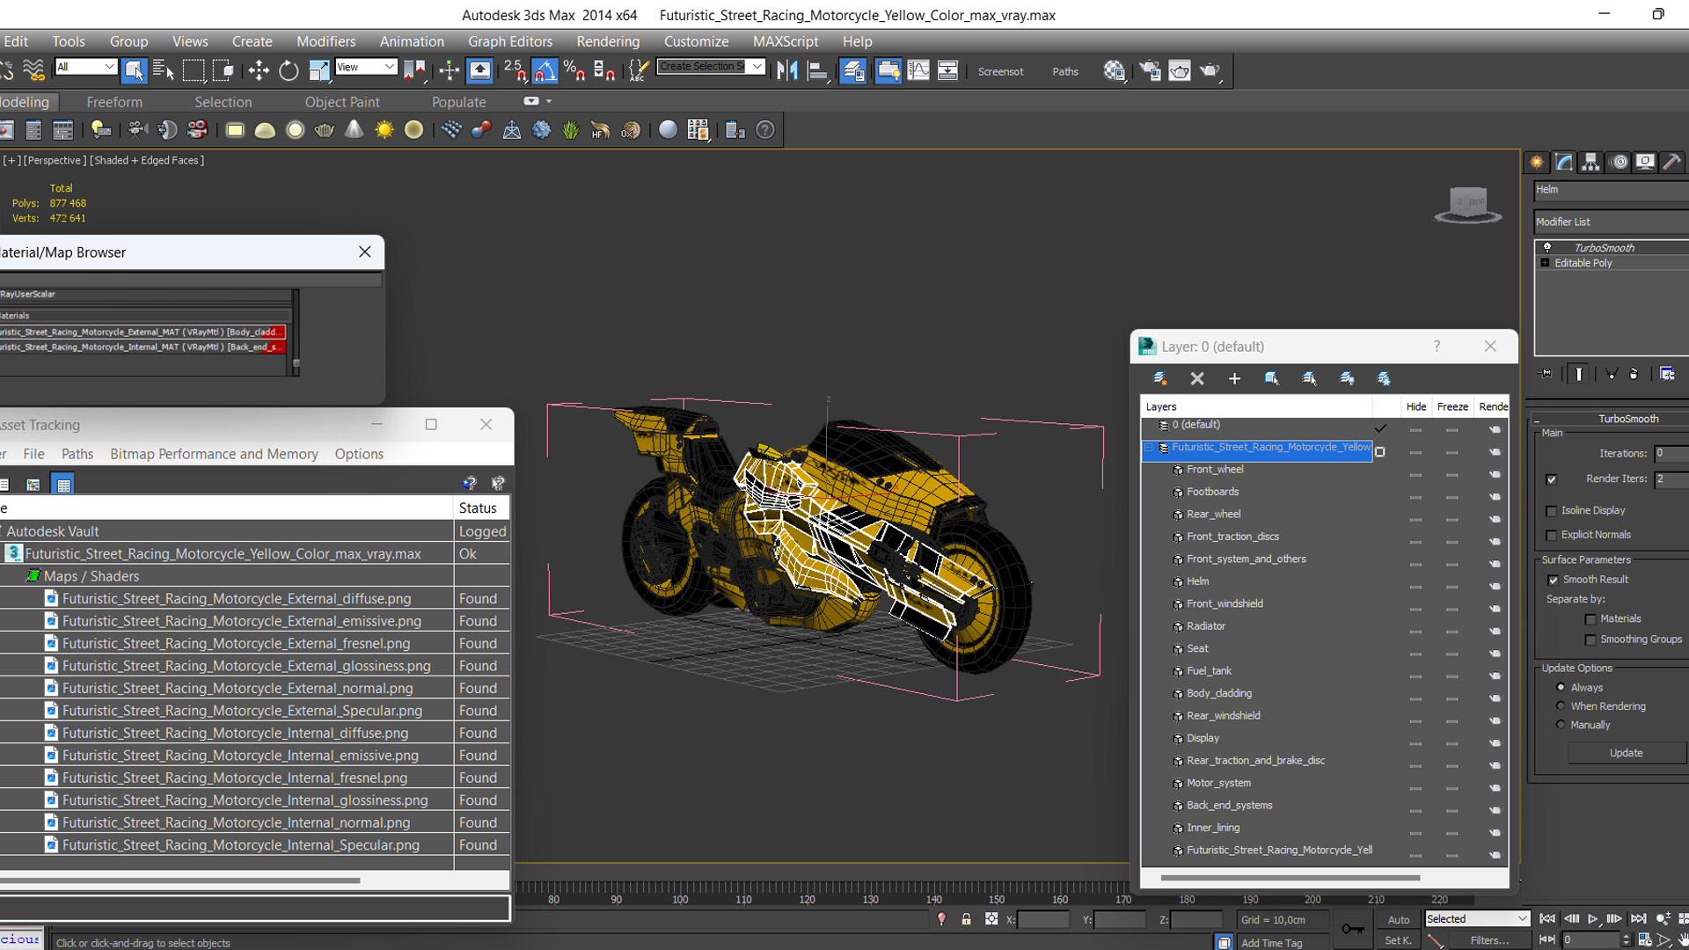The height and width of the screenshot is (950, 1689).
Task: Activate the Select and Rotate tool
Action: tap(289, 70)
